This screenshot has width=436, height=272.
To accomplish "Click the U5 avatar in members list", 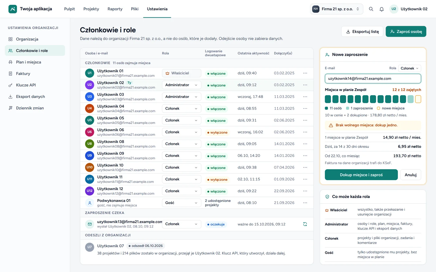I will click(x=90, y=120).
